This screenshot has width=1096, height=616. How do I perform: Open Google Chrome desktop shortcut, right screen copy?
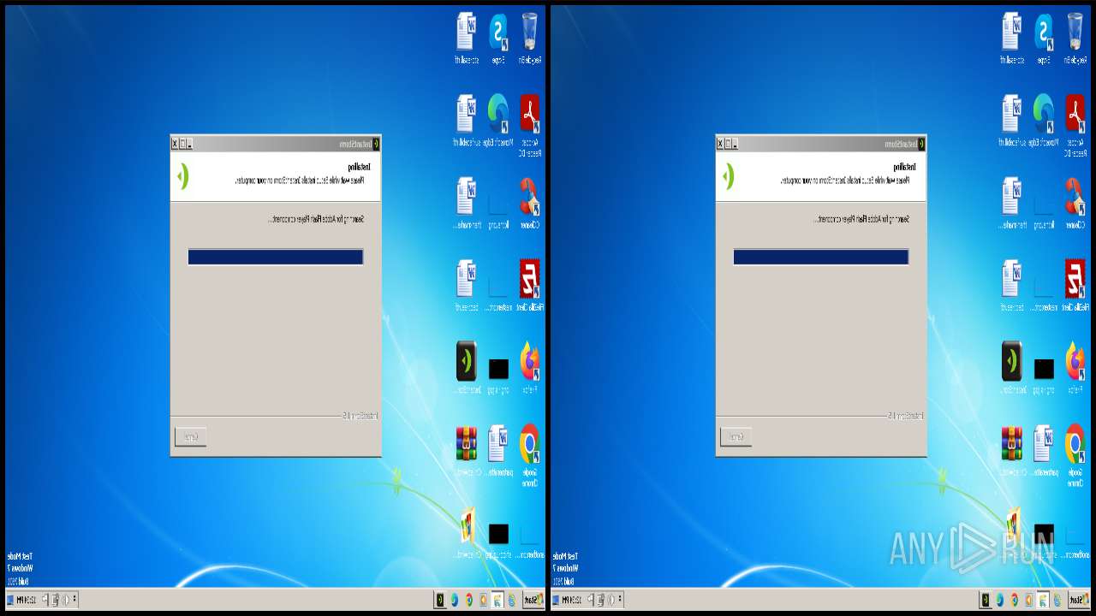coord(1075,454)
